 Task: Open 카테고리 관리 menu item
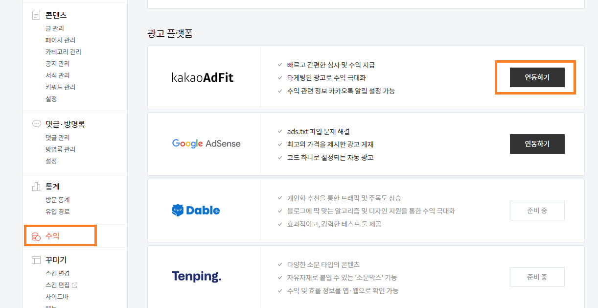(x=63, y=52)
